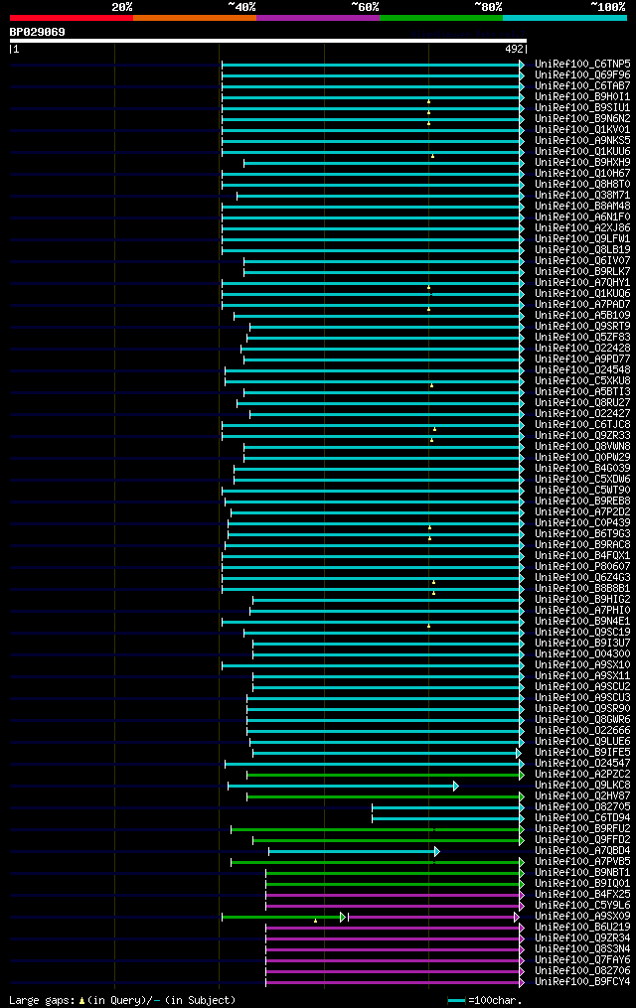The height and width of the screenshot is (1008, 636).
Task: Select the UniRef100_A9SX10 label
Action: pos(582,665)
